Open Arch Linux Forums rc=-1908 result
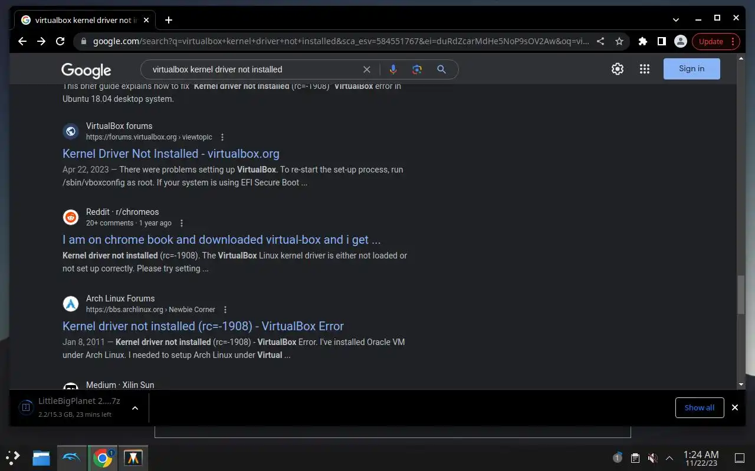This screenshot has height=471, width=755. pos(203,326)
